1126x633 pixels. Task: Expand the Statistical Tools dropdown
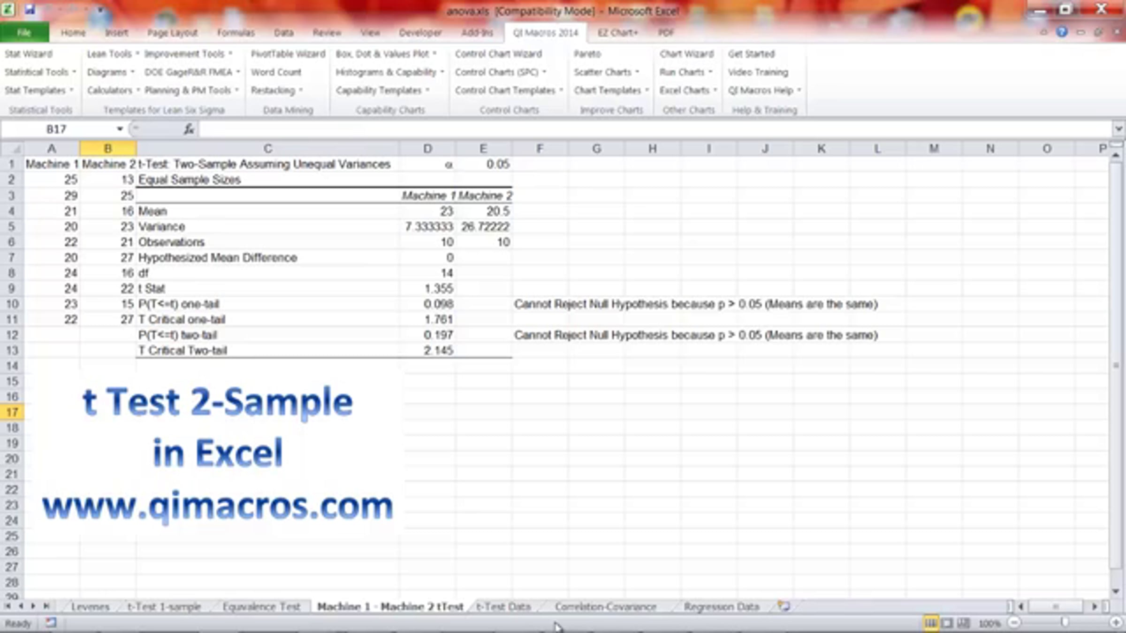coord(40,72)
